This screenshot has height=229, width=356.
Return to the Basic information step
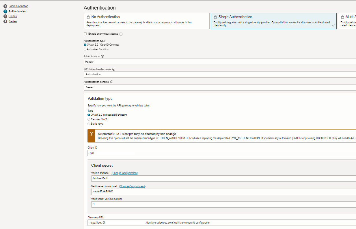click(18, 6)
